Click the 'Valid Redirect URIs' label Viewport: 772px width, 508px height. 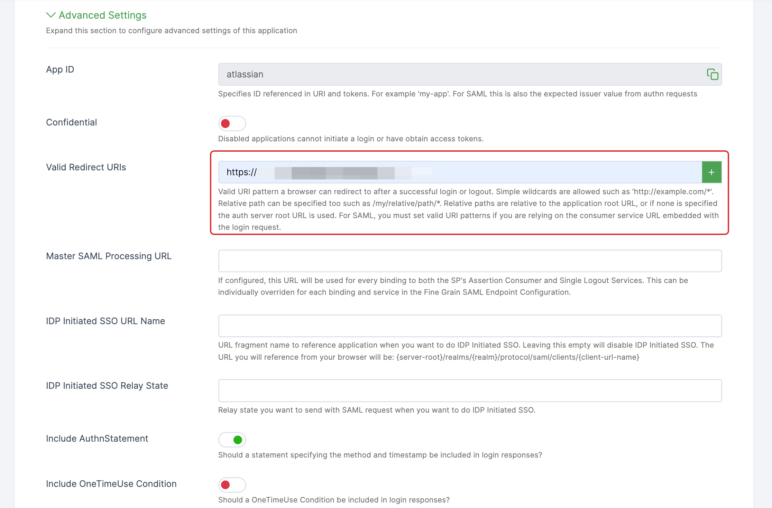click(x=86, y=167)
